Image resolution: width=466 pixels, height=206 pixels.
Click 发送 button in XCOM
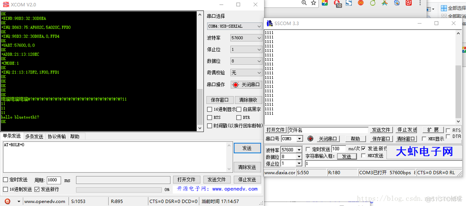[247, 148]
